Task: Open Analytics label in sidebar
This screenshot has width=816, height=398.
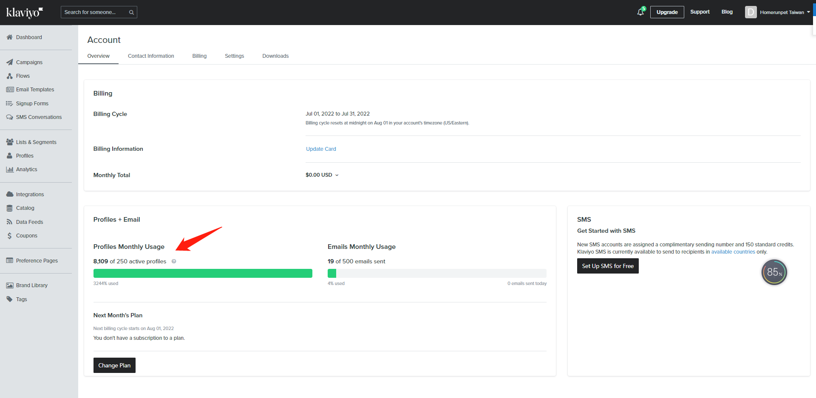Action: pos(26,169)
